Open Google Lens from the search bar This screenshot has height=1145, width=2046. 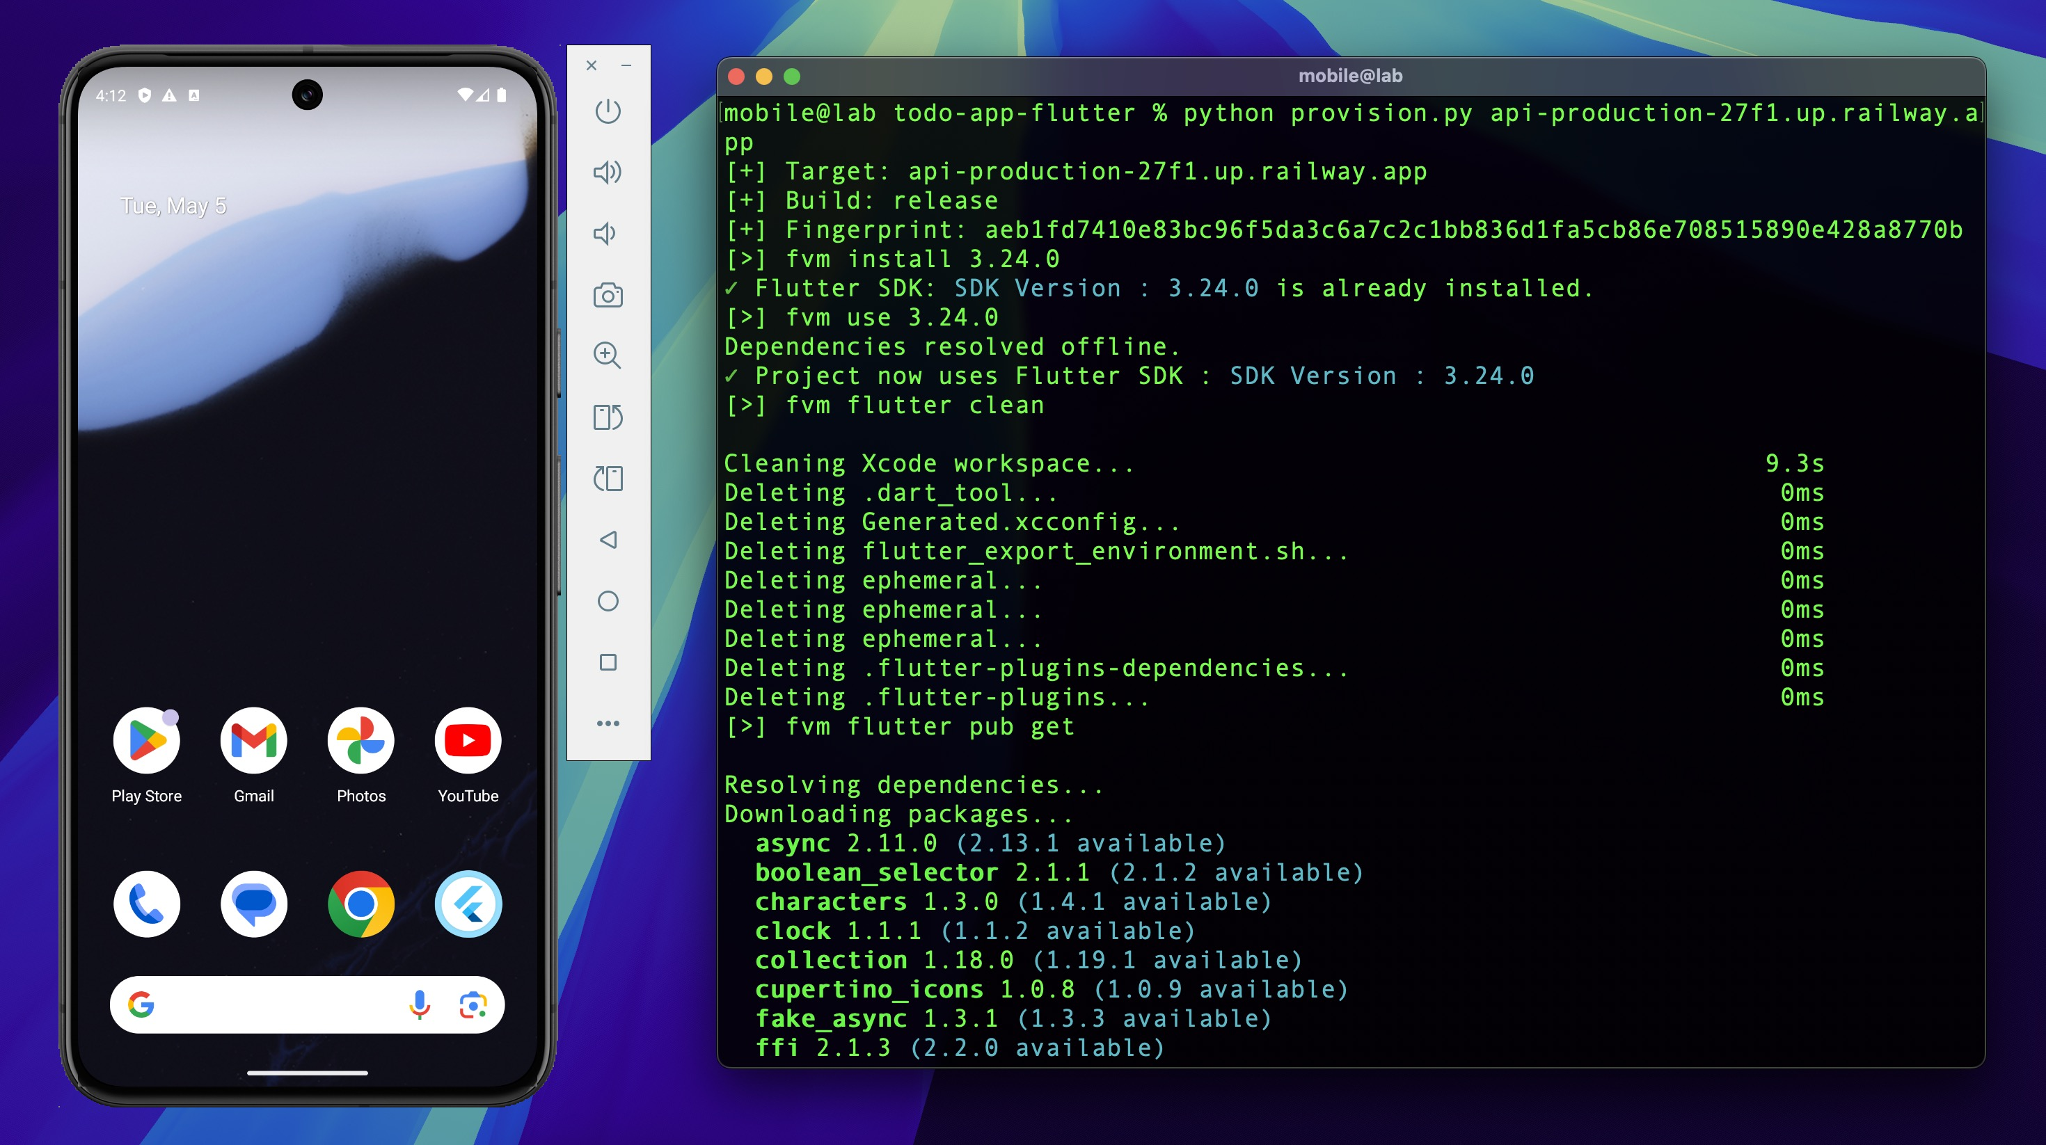tap(473, 1004)
